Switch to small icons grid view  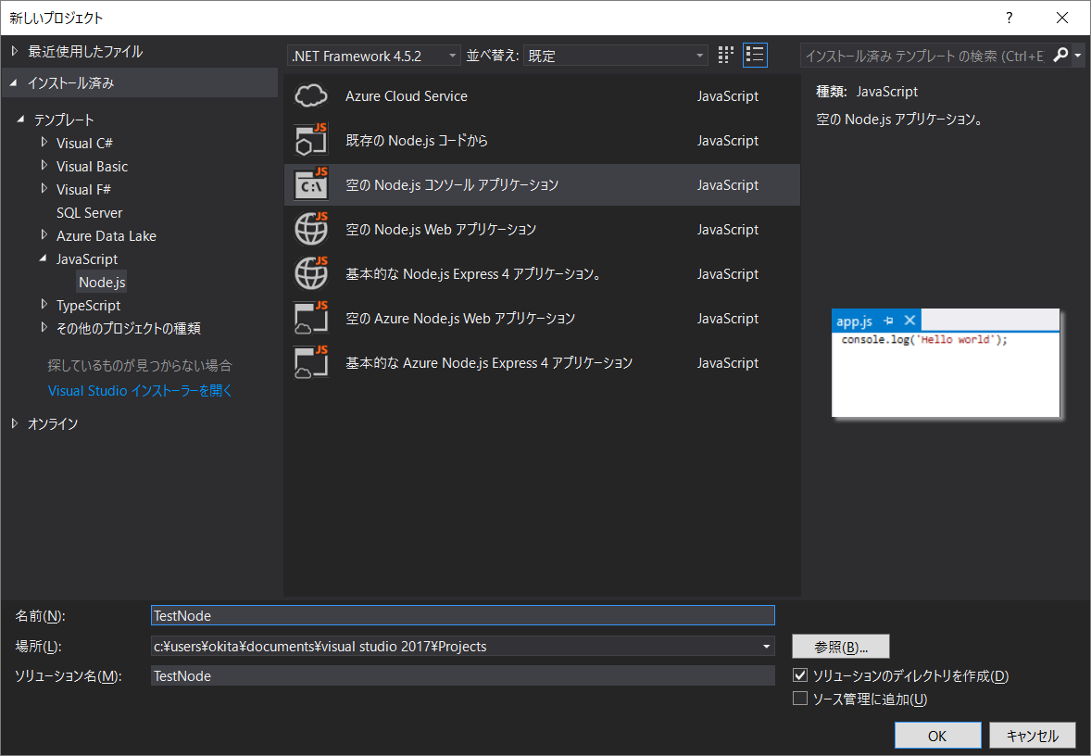pyautogui.click(x=726, y=55)
